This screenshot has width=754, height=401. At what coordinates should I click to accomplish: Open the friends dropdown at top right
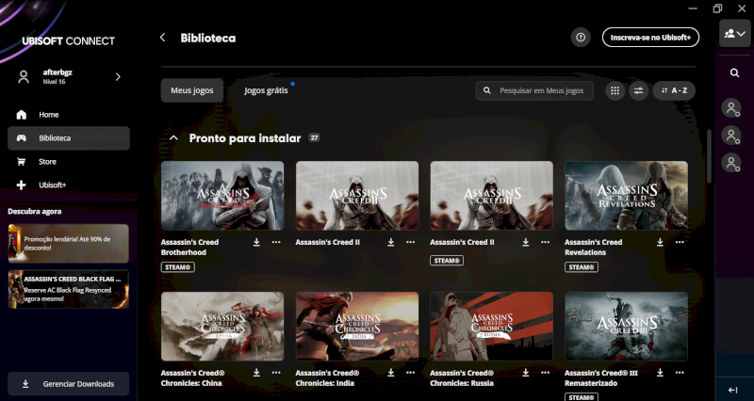point(734,33)
